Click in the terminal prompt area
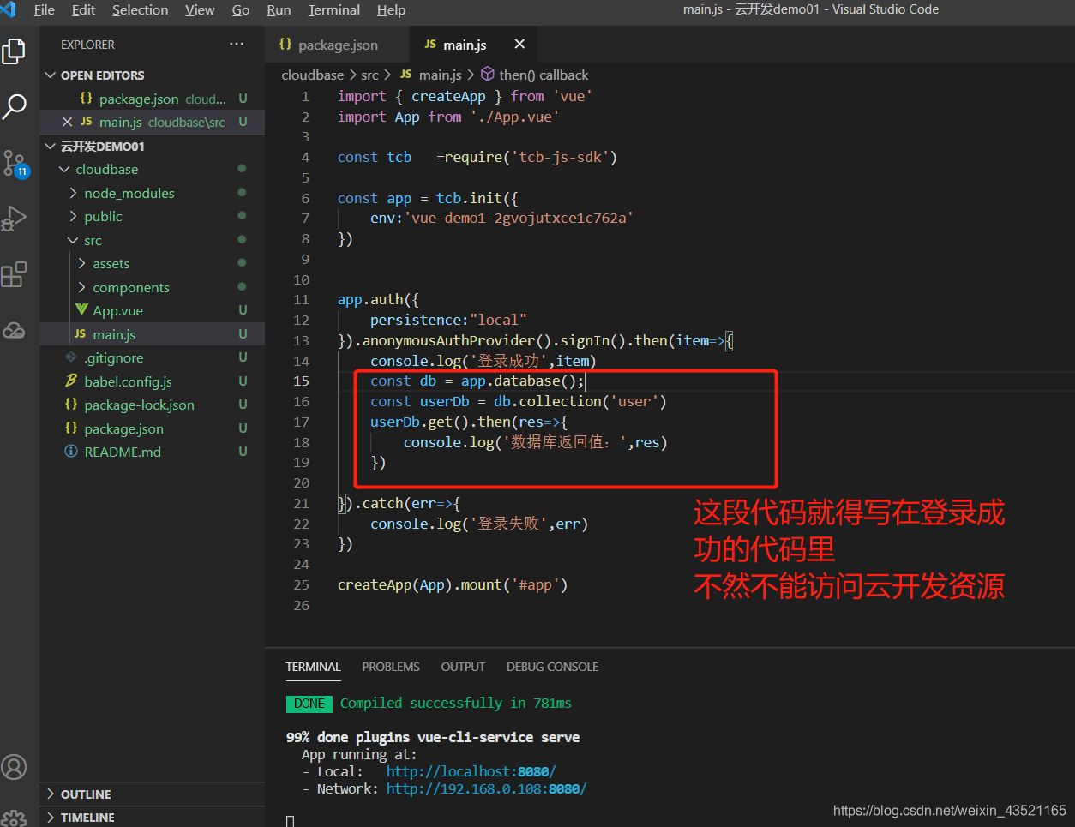This screenshot has height=827, width=1075. [291, 821]
